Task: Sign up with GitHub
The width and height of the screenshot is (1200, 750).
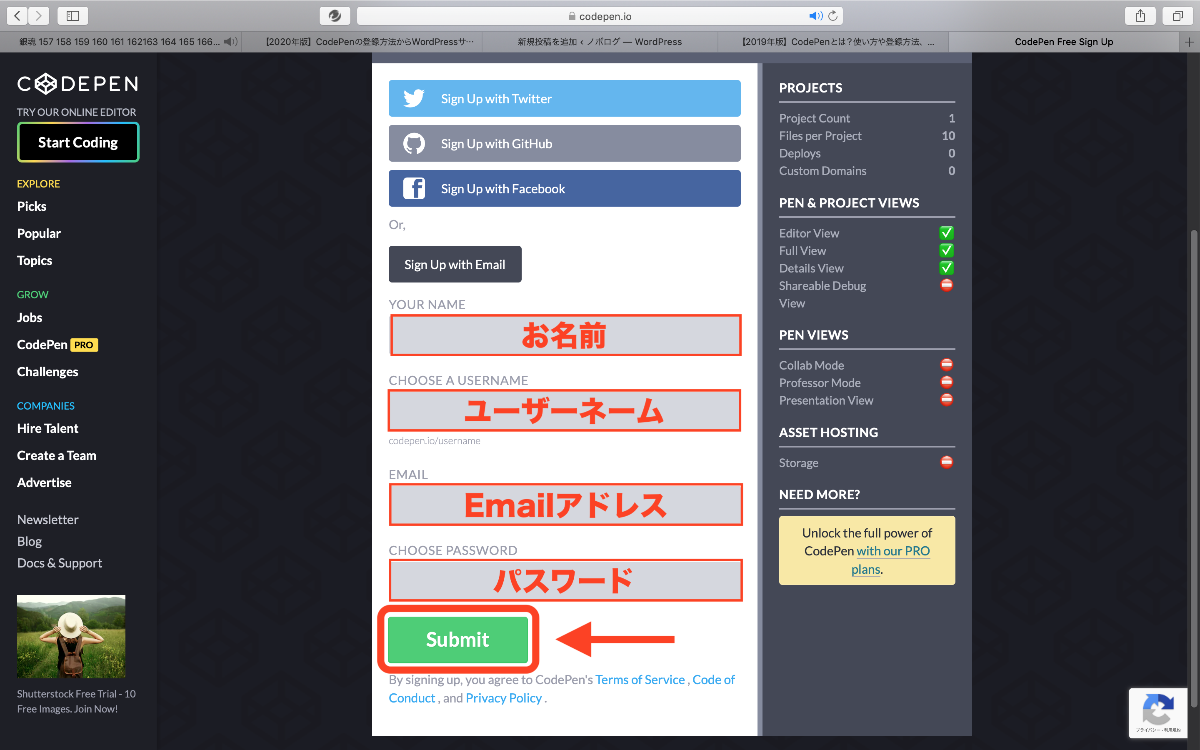Action: click(x=564, y=143)
